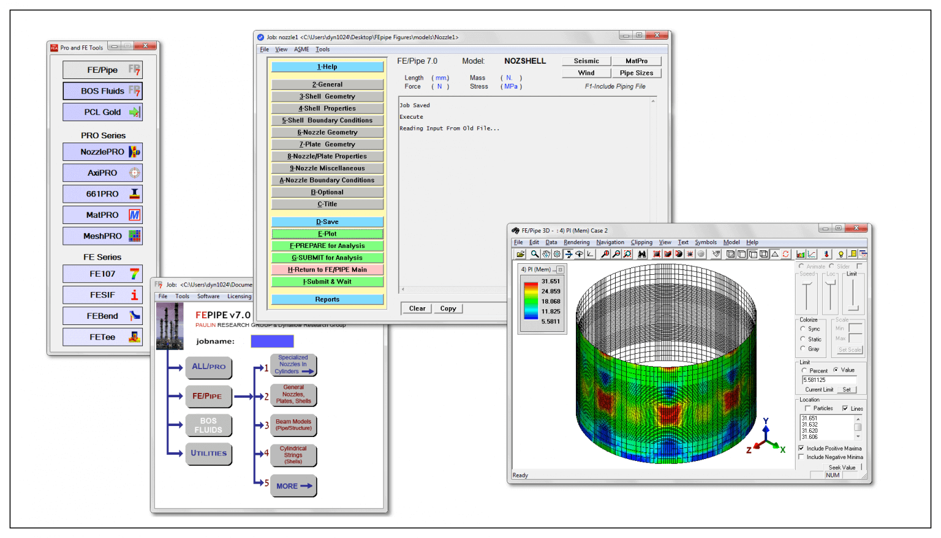This screenshot has height=538, width=941.
Task: Click G-SUBMIT for Analysis
Action: (x=327, y=257)
